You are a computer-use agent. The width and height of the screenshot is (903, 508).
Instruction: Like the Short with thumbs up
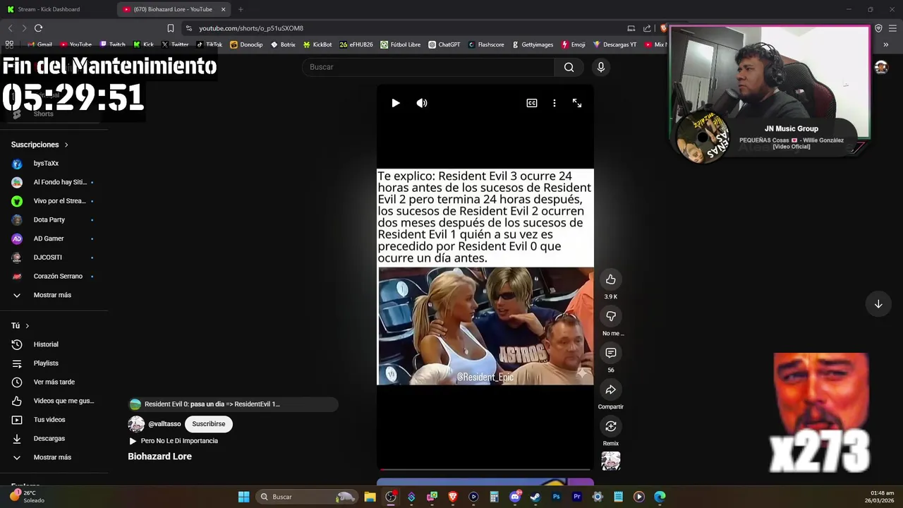611,279
